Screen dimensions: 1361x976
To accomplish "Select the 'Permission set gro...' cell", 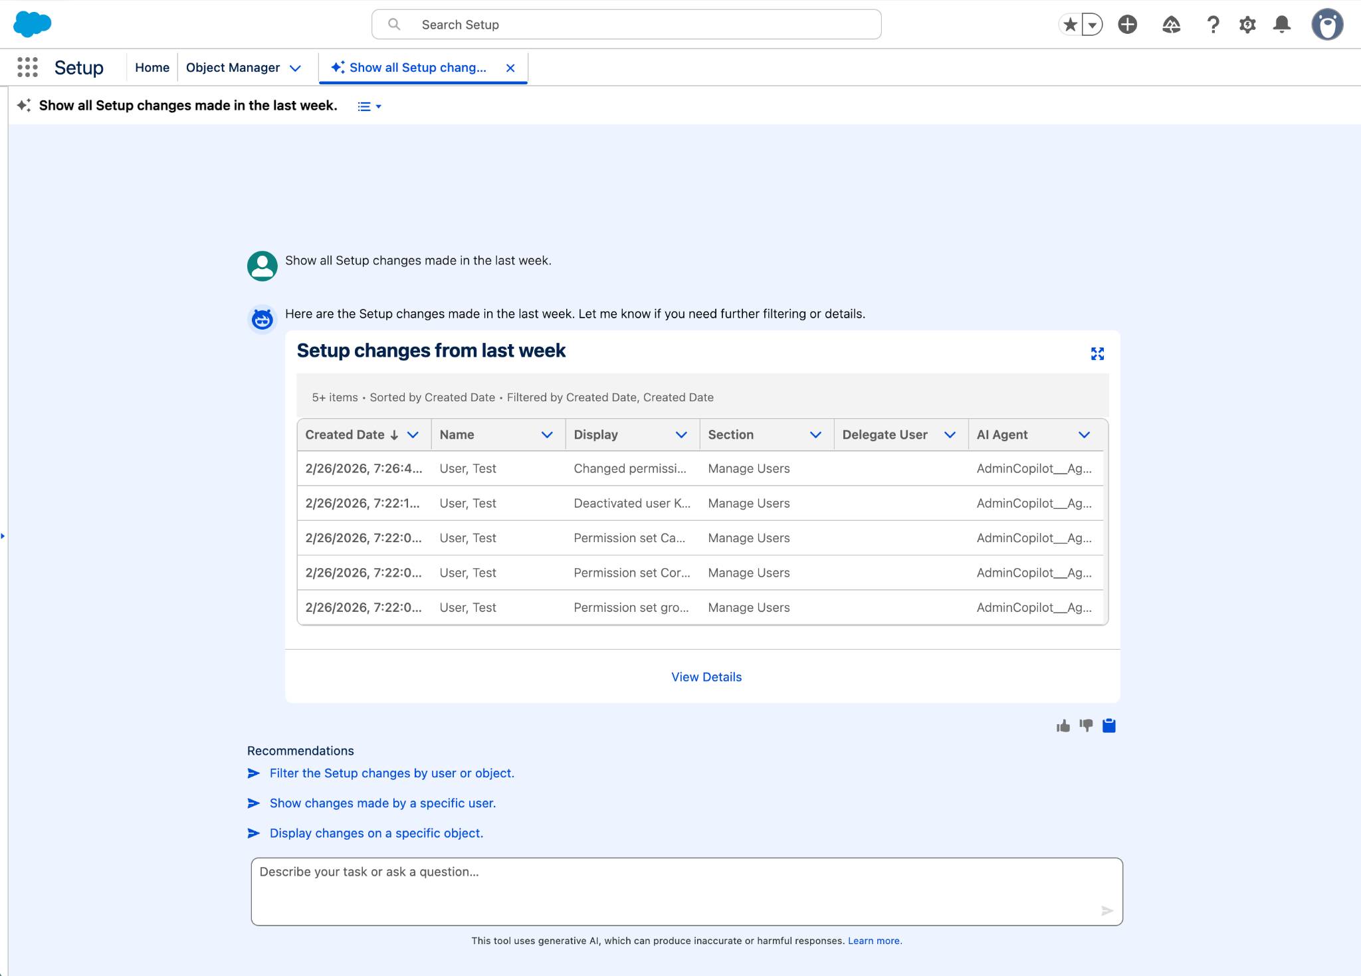I will [x=631, y=607].
